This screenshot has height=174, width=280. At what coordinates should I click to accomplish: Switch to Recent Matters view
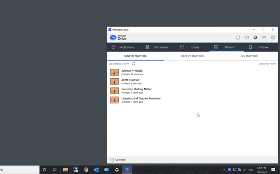192,56
